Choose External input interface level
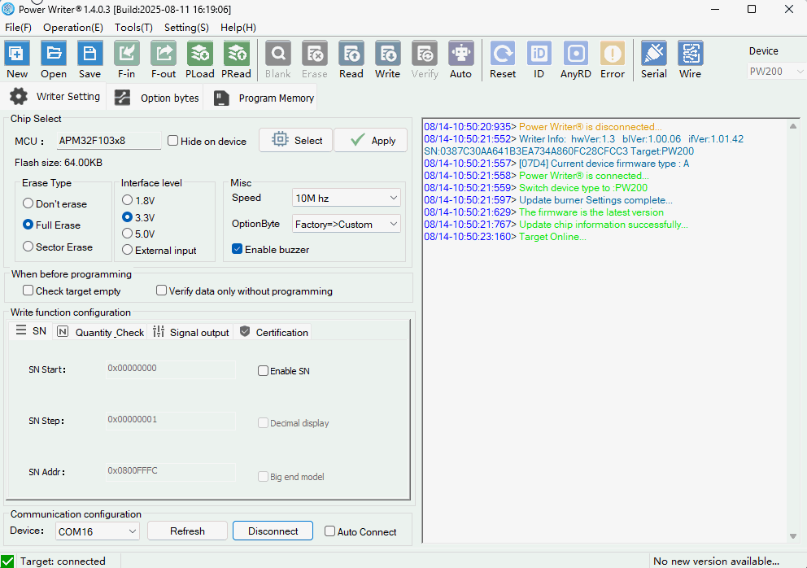This screenshot has width=807, height=568. tap(127, 250)
